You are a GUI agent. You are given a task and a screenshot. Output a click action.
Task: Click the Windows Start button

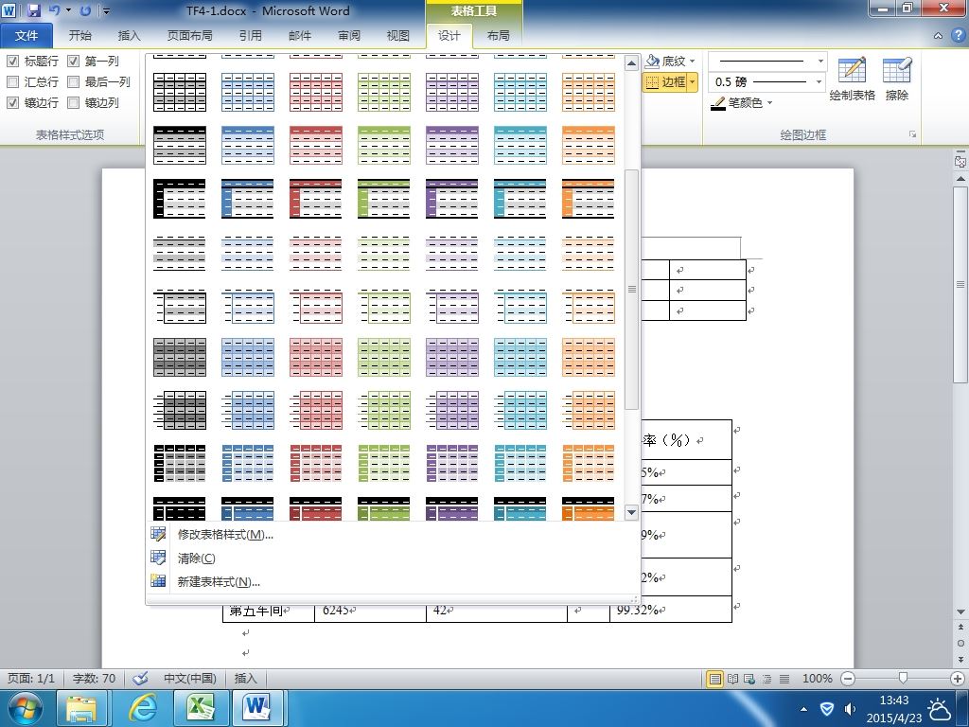pyautogui.click(x=25, y=708)
